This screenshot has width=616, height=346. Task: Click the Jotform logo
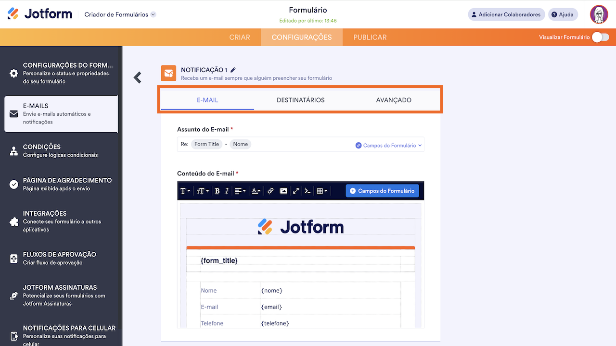click(x=40, y=14)
